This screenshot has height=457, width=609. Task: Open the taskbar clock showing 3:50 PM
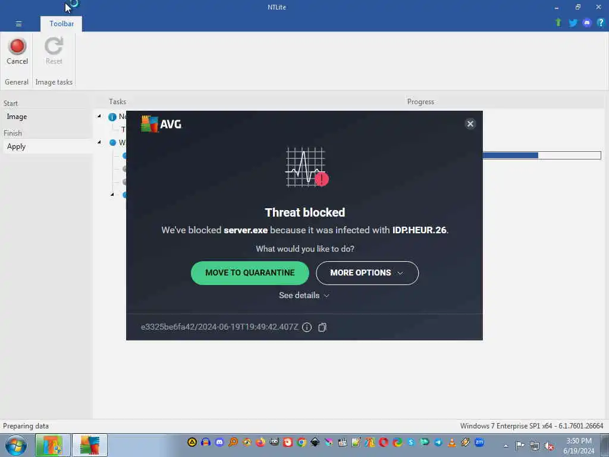579,446
